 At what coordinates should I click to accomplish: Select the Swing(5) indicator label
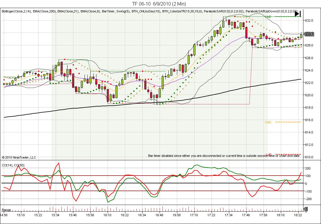[123, 11]
